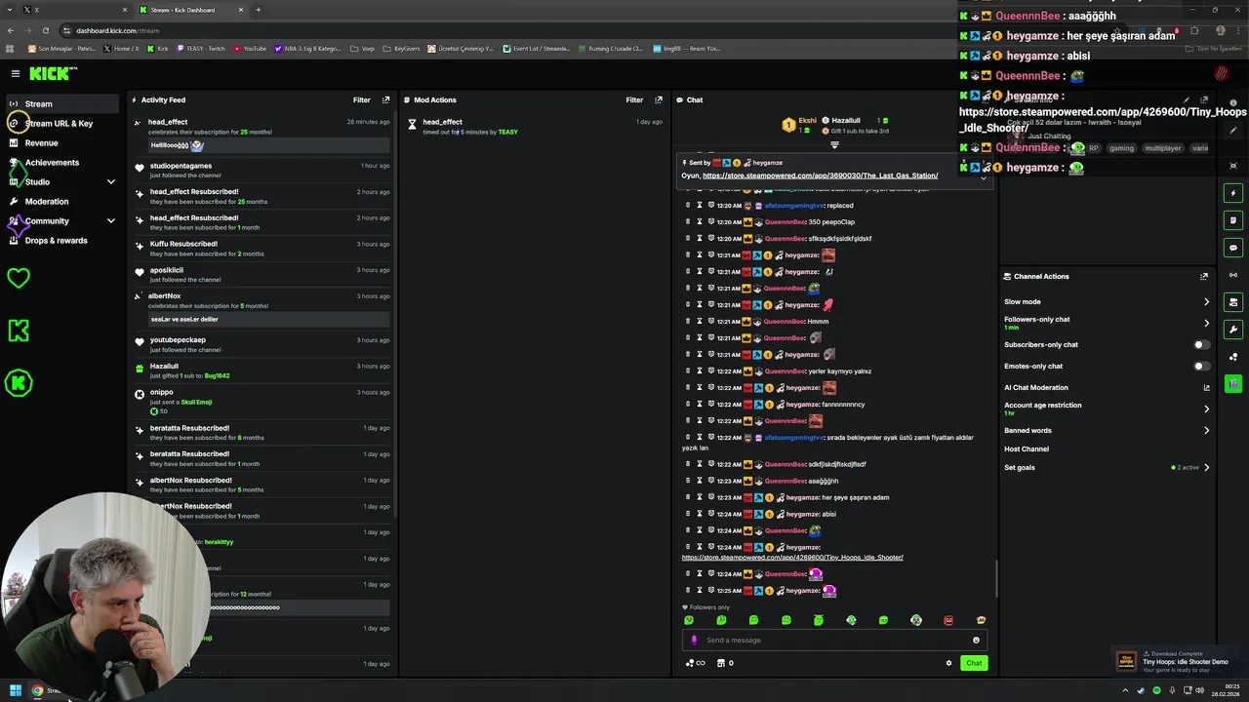Open Banned words chevron
The image size is (1249, 702).
click(1206, 431)
